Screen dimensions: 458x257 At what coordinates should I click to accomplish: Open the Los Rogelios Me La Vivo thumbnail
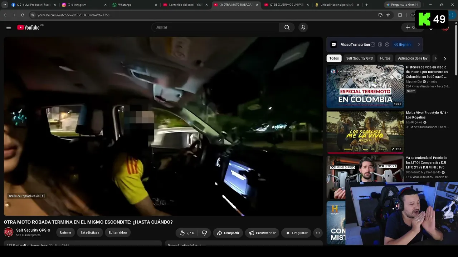pyautogui.click(x=365, y=132)
